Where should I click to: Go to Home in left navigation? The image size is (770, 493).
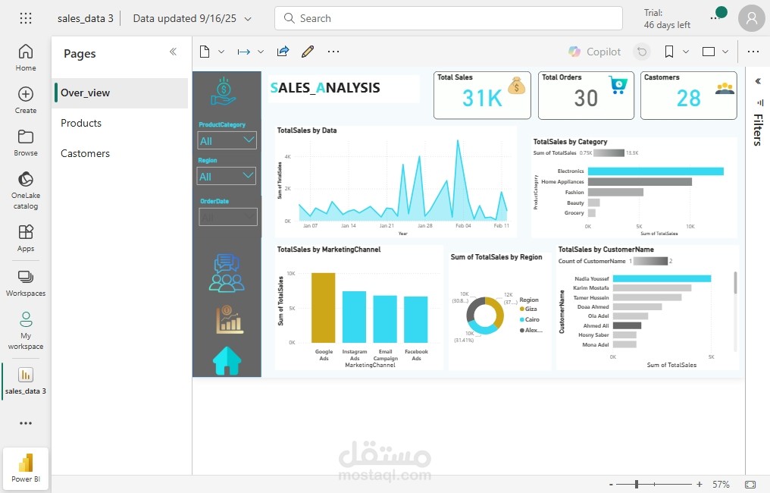(26, 58)
